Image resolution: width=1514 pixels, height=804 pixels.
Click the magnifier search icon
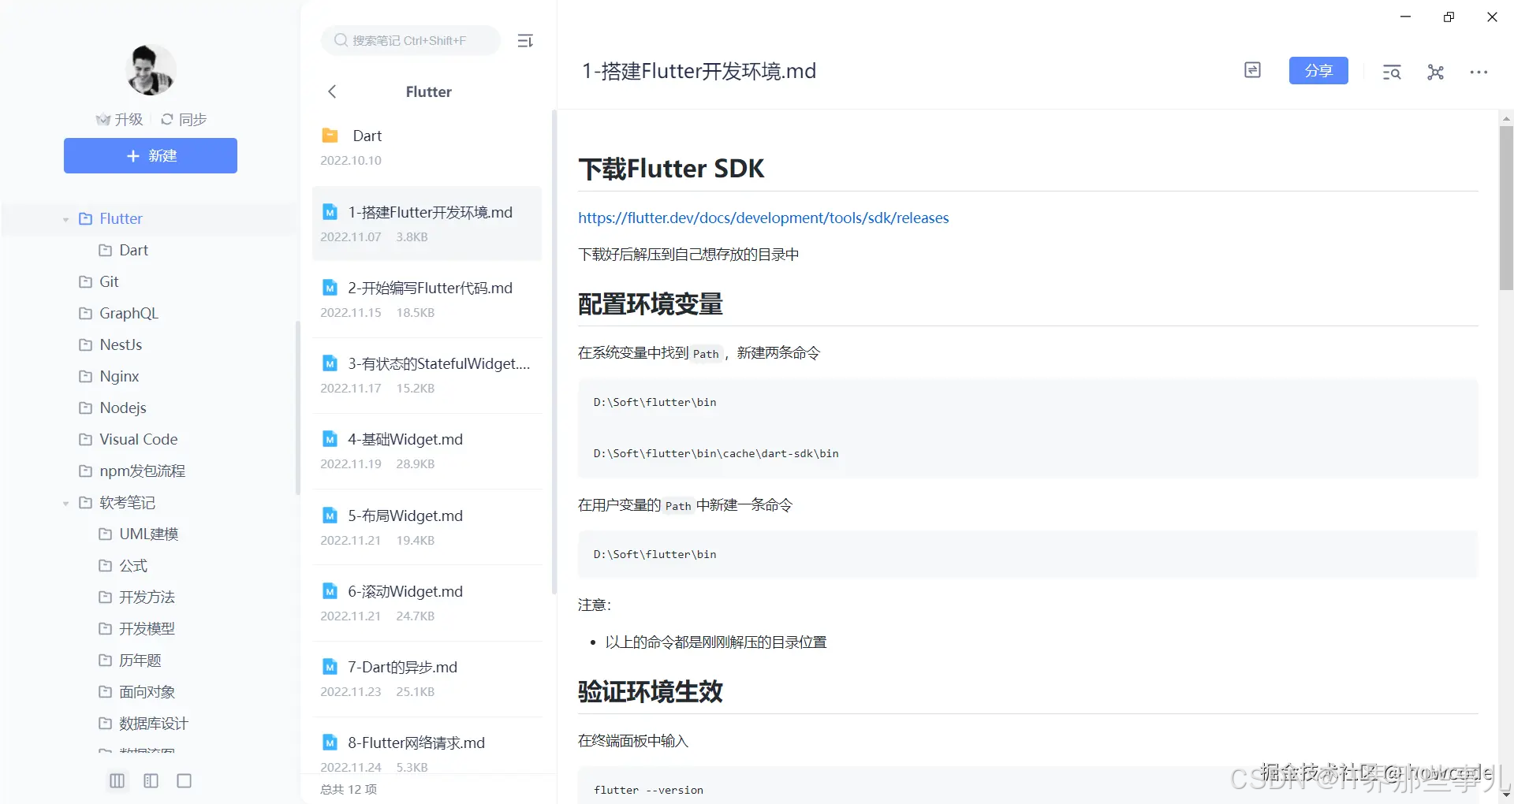point(341,40)
